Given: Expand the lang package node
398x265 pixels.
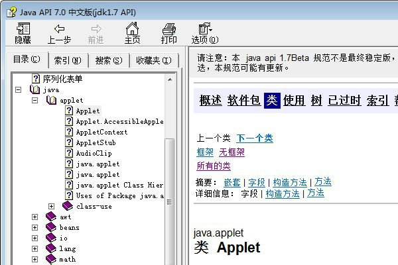Looking at the screenshot, I should [x=34, y=249].
